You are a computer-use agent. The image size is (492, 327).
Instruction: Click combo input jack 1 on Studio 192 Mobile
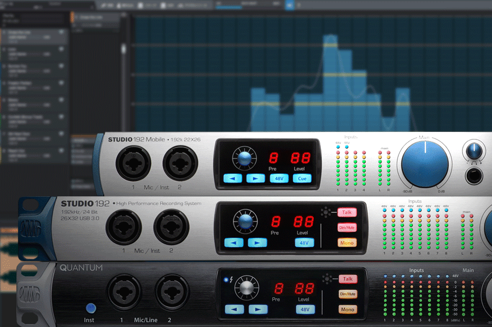(x=133, y=163)
